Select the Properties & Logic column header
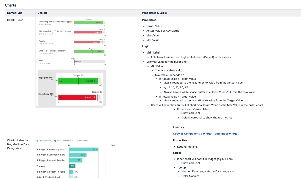Image resolution: width=305 pixels, height=178 pixels. point(154,13)
